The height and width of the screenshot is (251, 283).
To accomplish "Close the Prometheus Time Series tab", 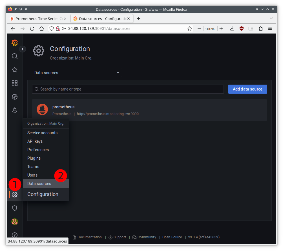I will tap(65, 19).
